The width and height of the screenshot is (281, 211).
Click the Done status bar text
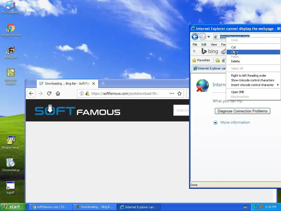tap(194, 185)
